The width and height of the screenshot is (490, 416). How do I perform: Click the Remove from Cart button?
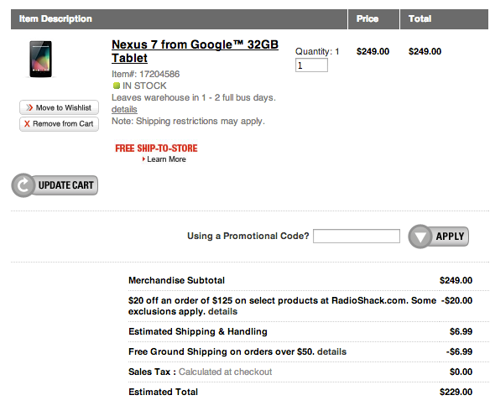pyautogui.click(x=59, y=124)
